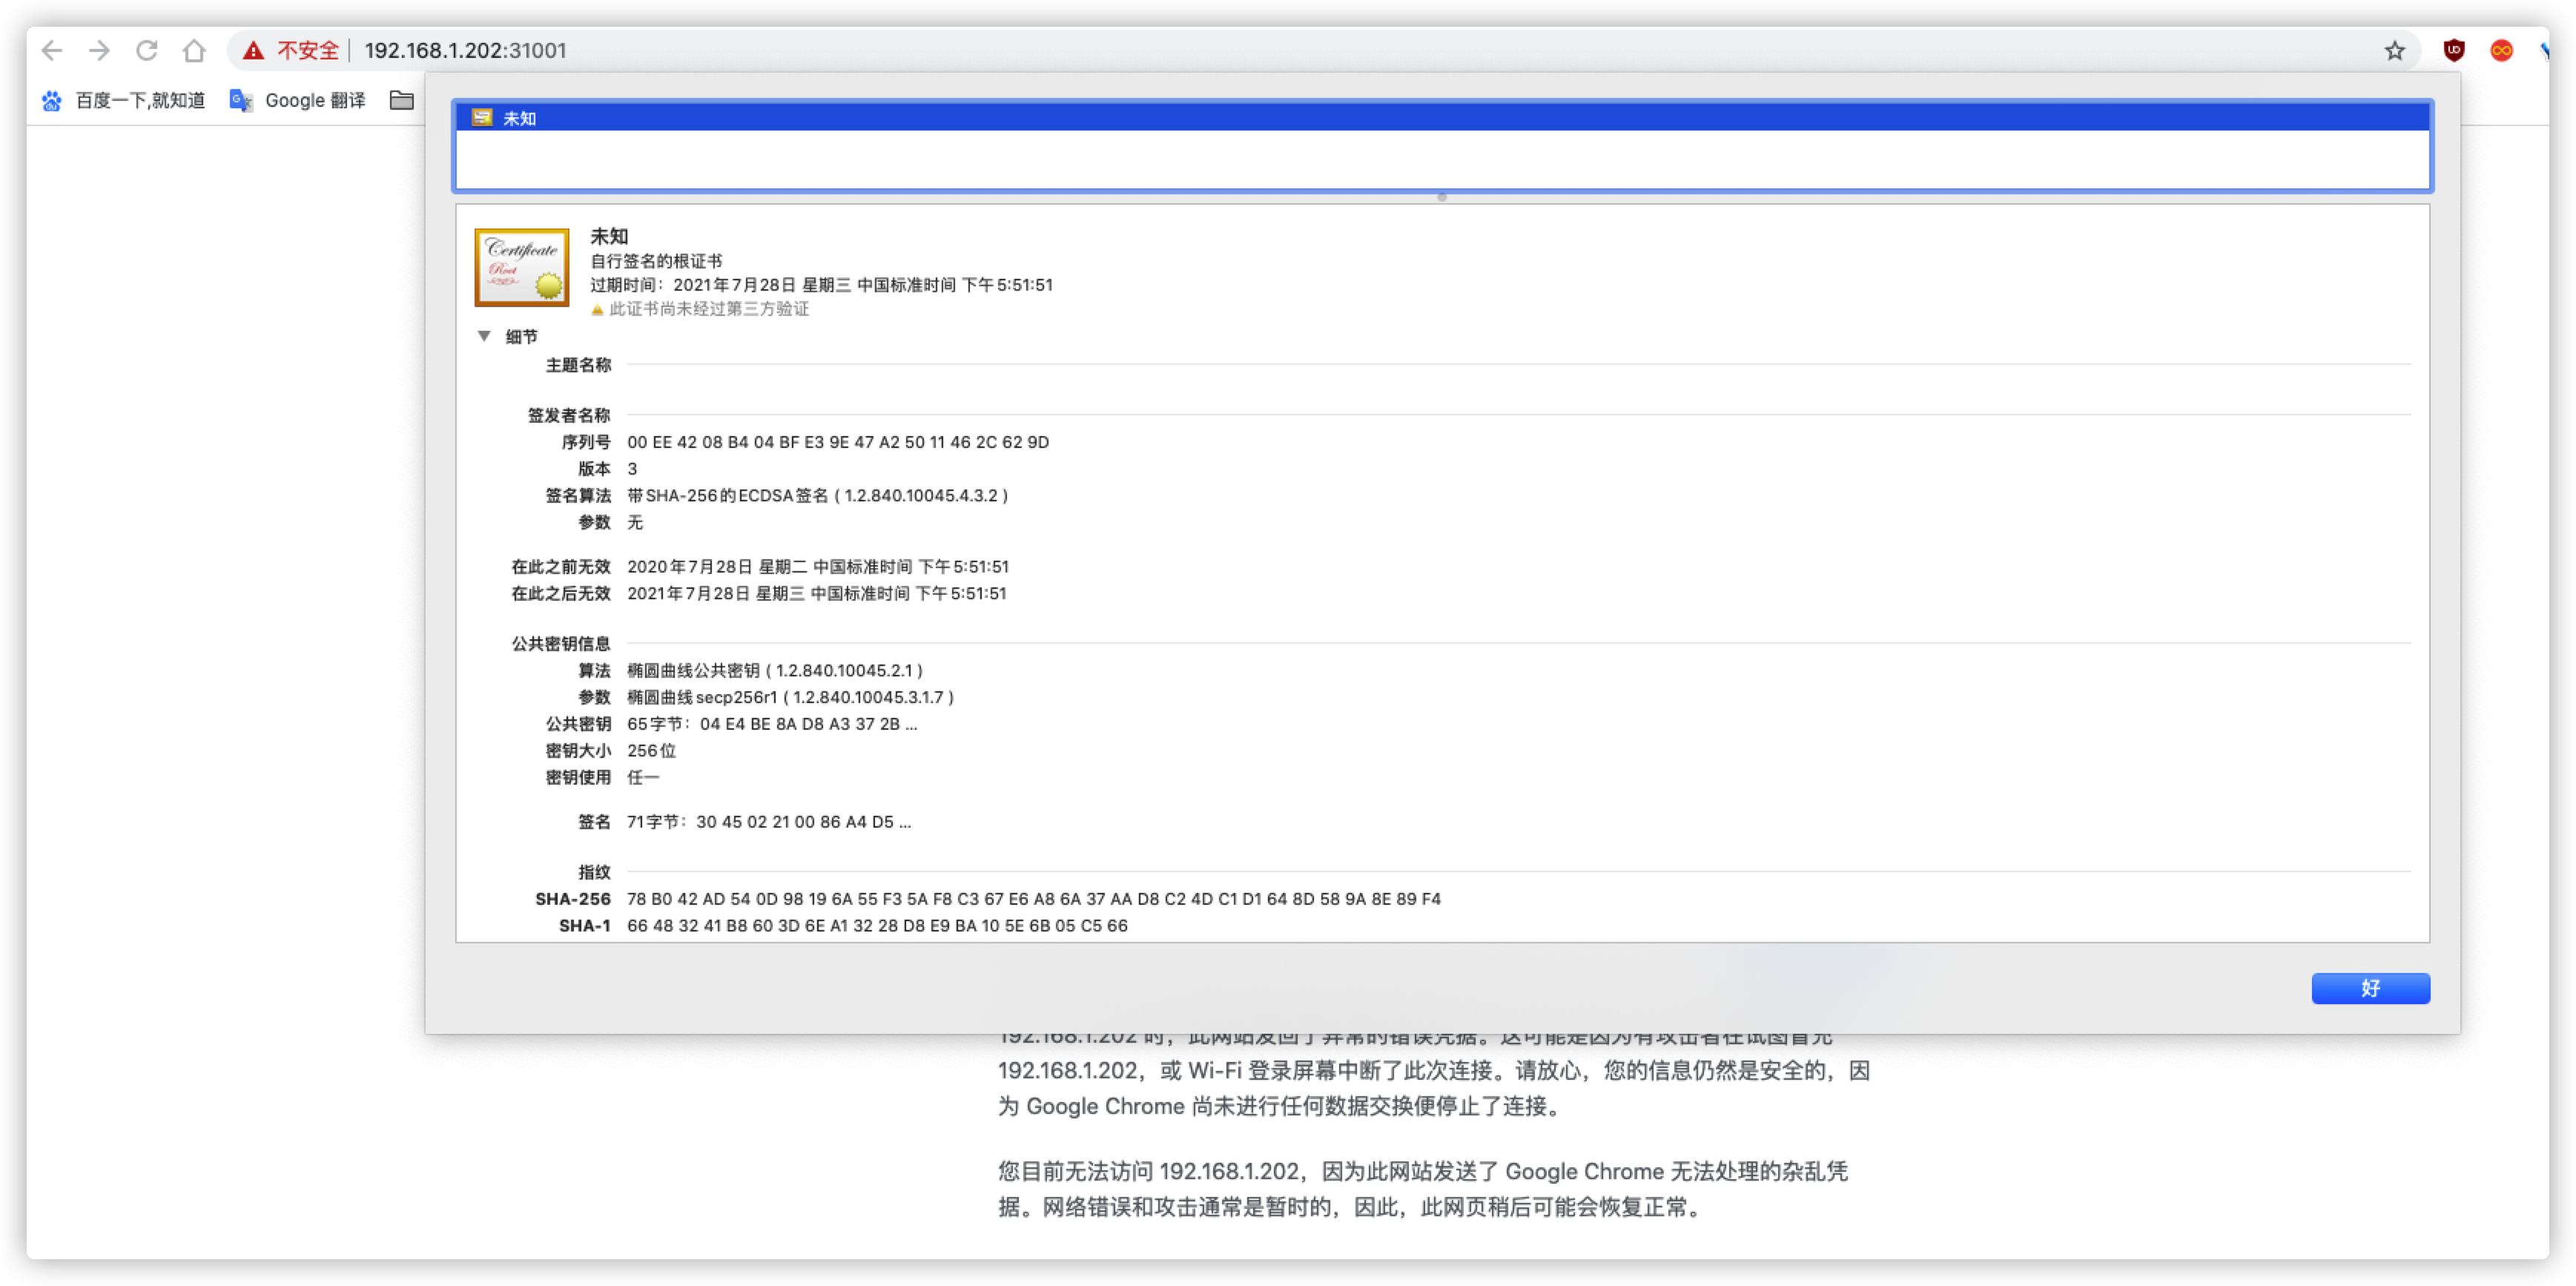The width and height of the screenshot is (2576, 1286).
Task: Go to the home page icon
Action: (x=194, y=50)
